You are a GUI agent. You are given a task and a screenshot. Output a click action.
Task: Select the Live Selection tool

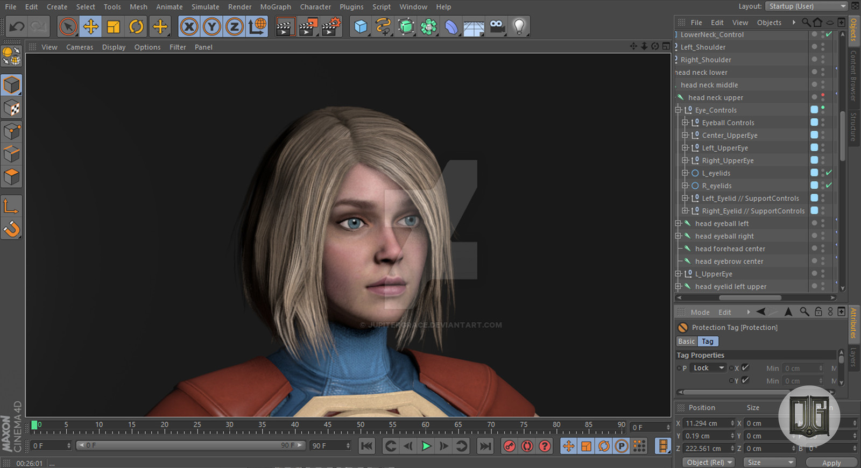[x=68, y=26]
